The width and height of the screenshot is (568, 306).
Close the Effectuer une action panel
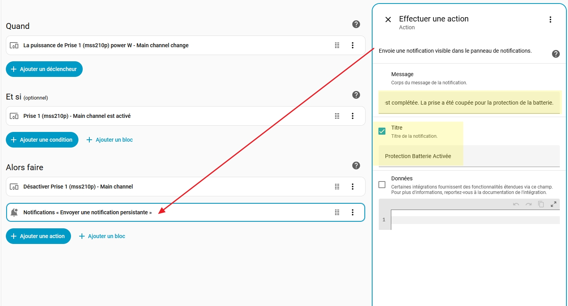coord(388,20)
